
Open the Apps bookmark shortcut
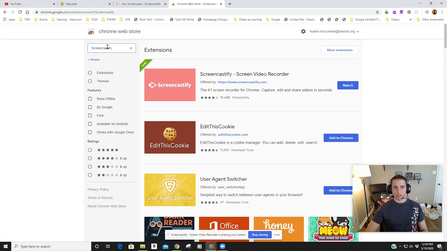point(9,20)
